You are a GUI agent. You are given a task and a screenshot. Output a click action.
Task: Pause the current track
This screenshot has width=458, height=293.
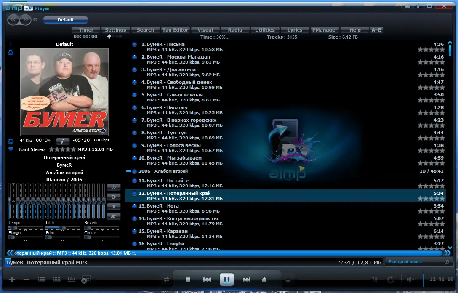click(x=226, y=280)
